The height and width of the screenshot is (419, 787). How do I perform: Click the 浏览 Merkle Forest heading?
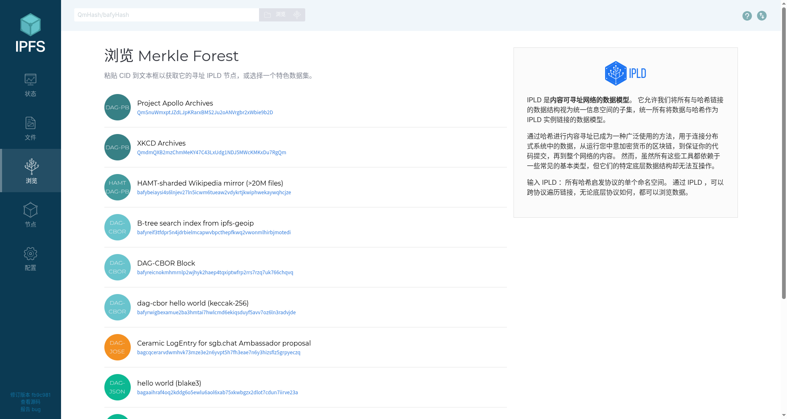click(171, 56)
